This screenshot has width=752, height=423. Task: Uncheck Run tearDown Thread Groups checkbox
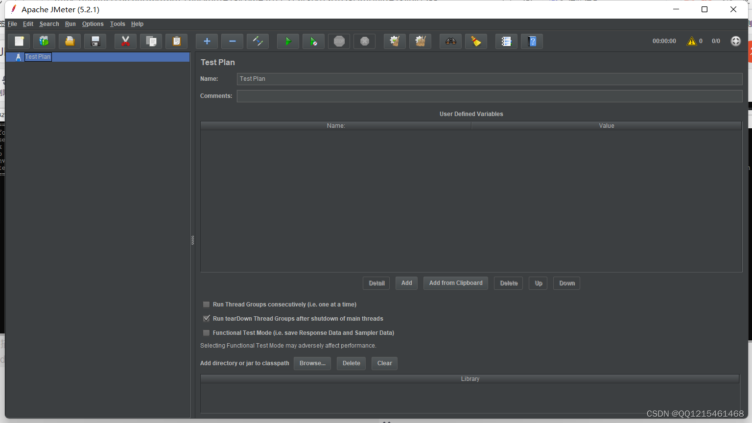click(x=207, y=319)
